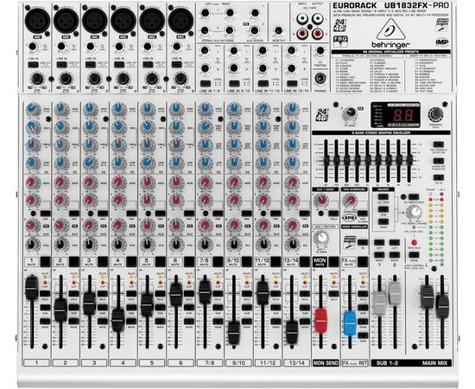This screenshot has height=389, width=475.
Task: Click the channel 3 XLR MIC input
Action: 95,21
